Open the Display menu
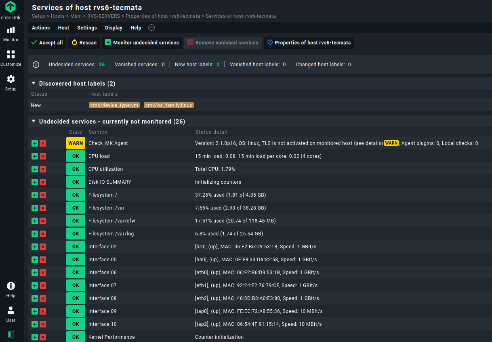 [x=114, y=28]
